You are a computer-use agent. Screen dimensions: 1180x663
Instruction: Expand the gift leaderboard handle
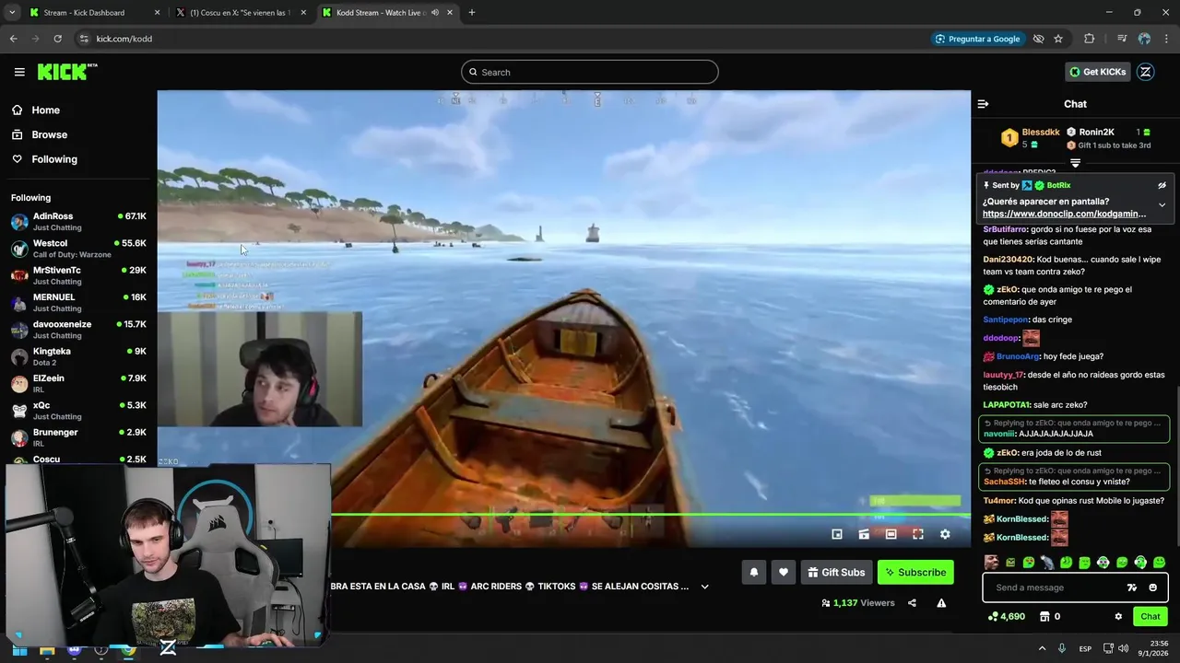click(1075, 163)
